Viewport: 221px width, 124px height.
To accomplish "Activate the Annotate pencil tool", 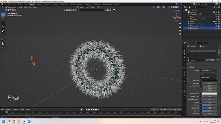I will click(x=3, y=40).
